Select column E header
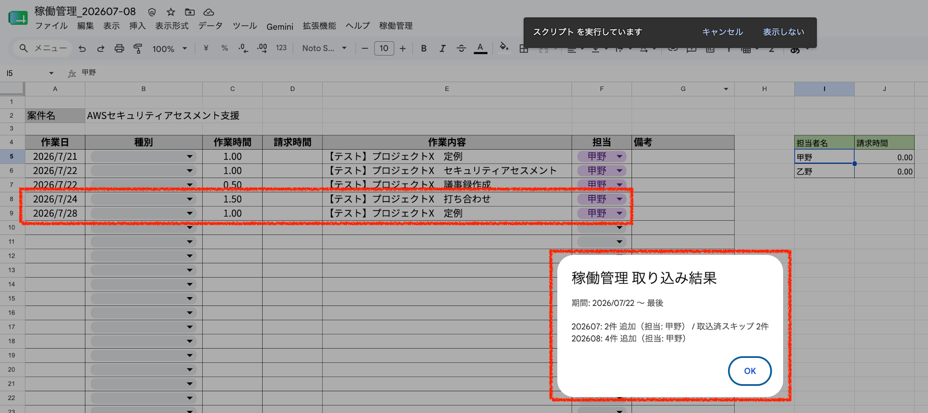The width and height of the screenshot is (928, 413). pyautogui.click(x=447, y=89)
